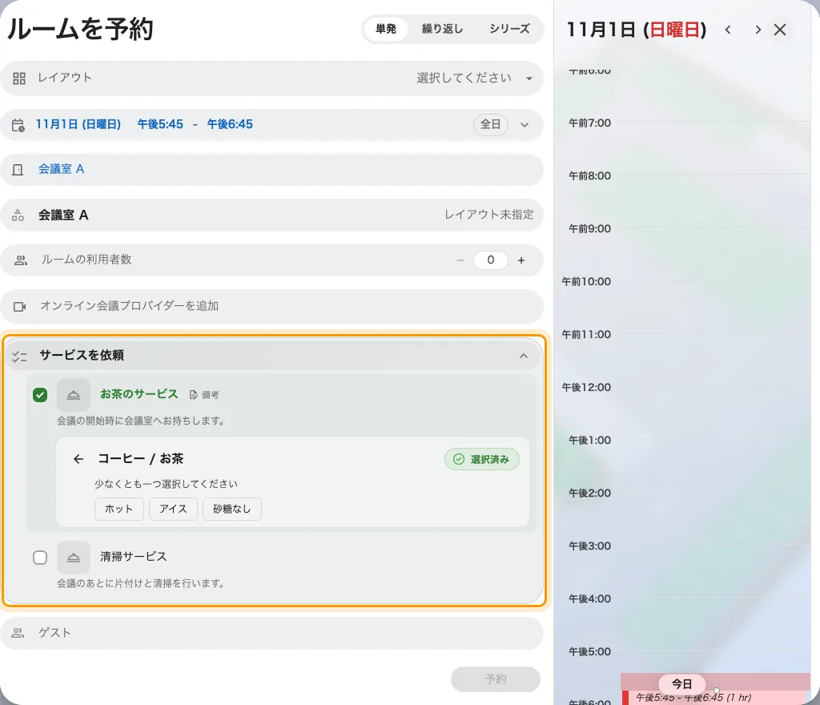
Task: Decrease the room user count
Action: pyautogui.click(x=460, y=260)
